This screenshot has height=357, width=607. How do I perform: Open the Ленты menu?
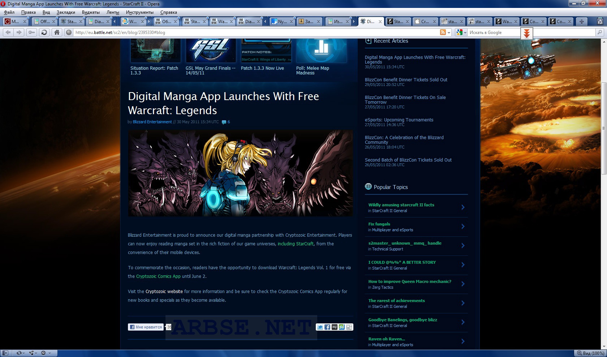113,12
